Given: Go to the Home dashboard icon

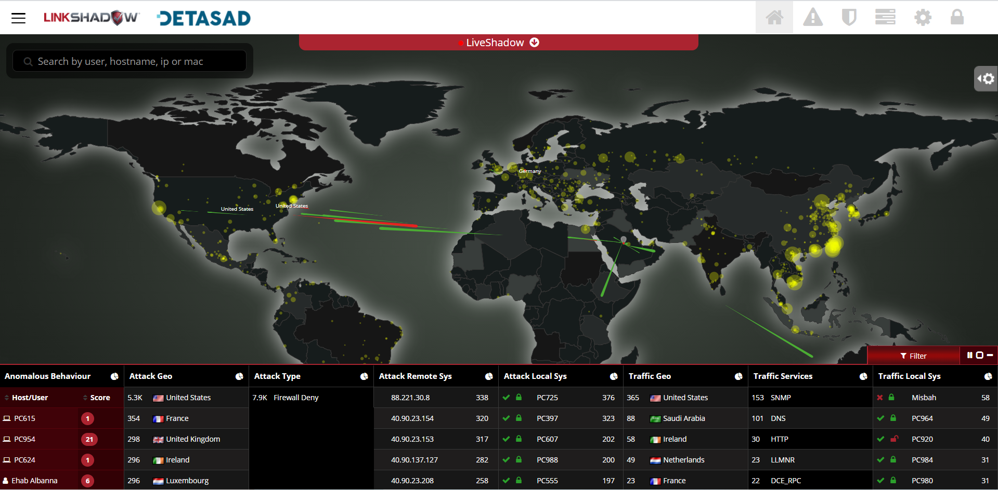Looking at the screenshot, I should (x=774, y=18).
